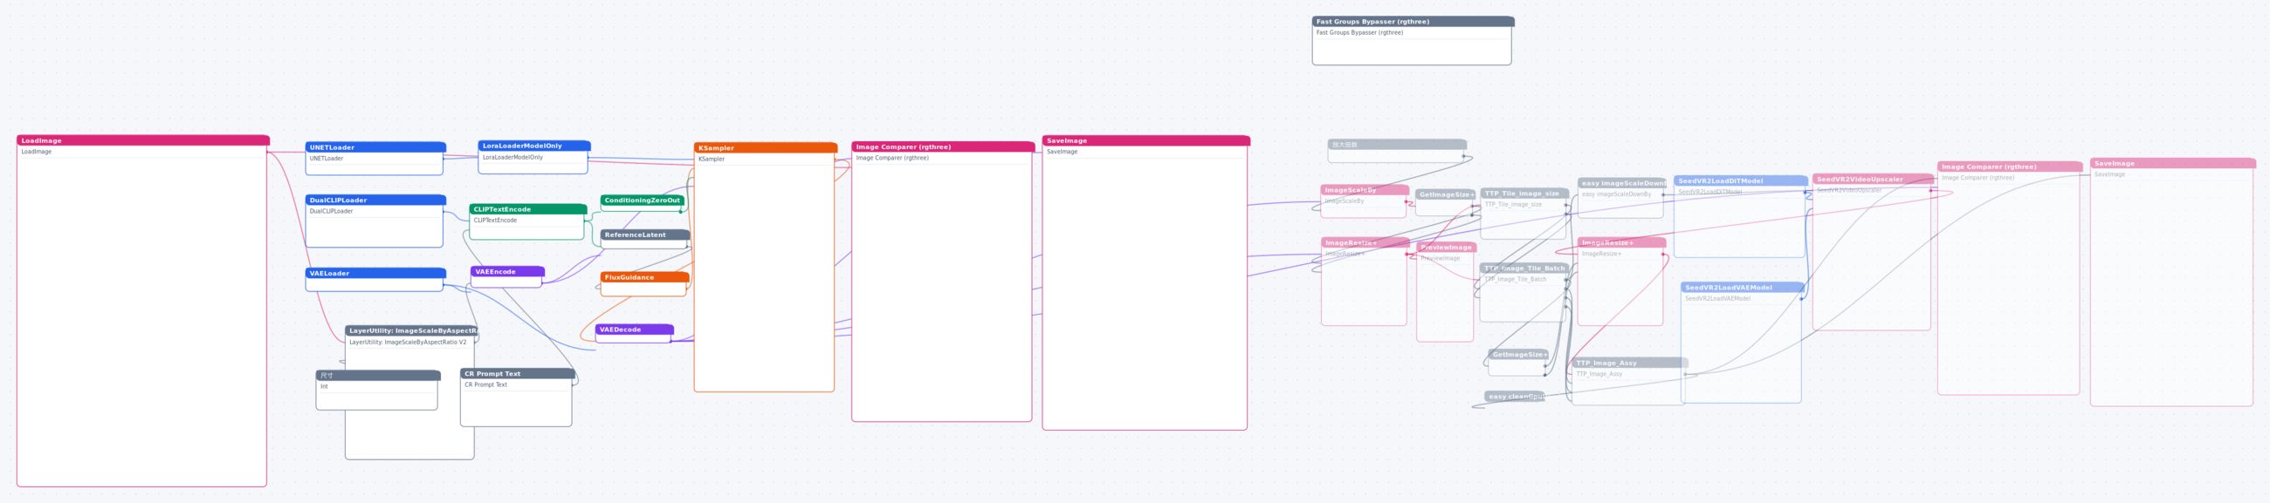Click the bright pink SaveImage node title bar
This screenshot has width=2270, height=503.
1145,140
